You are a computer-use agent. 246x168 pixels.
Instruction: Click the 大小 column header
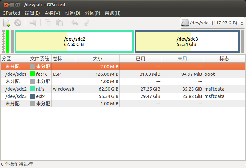pyautogui.click(x=97, y=59)
